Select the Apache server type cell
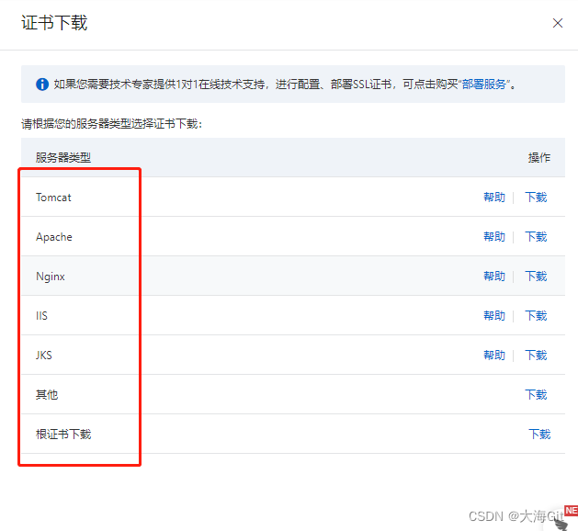578x531 pixels. (54, 237)
